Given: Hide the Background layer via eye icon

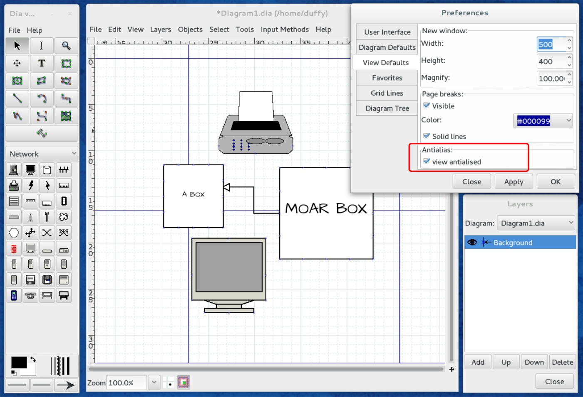Looking at the screenshot, I should tap(472, 242).
